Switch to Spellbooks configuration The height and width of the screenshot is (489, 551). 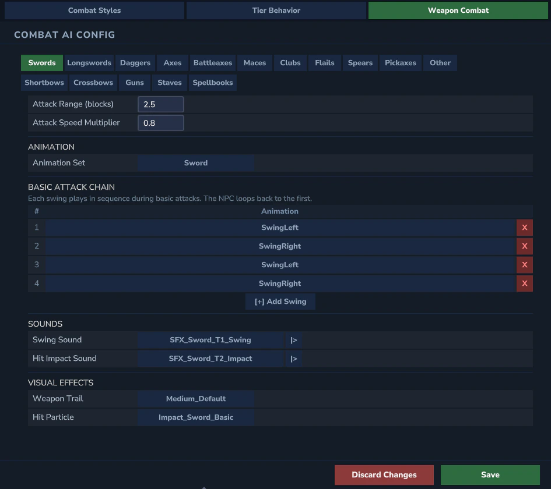212,82
